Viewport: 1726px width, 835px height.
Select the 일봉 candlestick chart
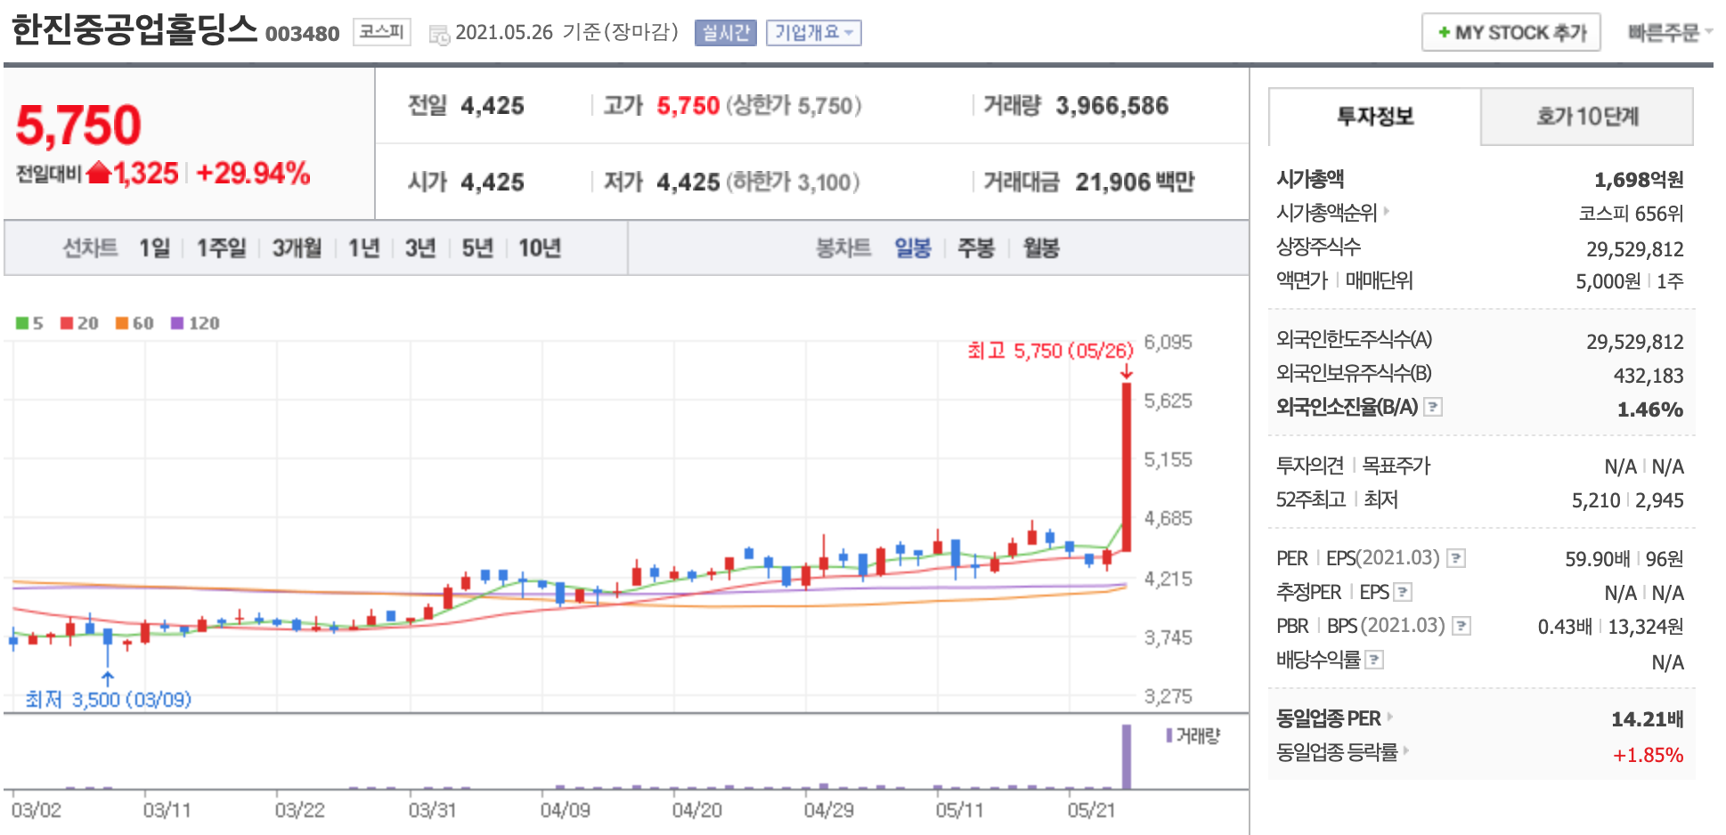pyautogui.click(x=913, y=247)
